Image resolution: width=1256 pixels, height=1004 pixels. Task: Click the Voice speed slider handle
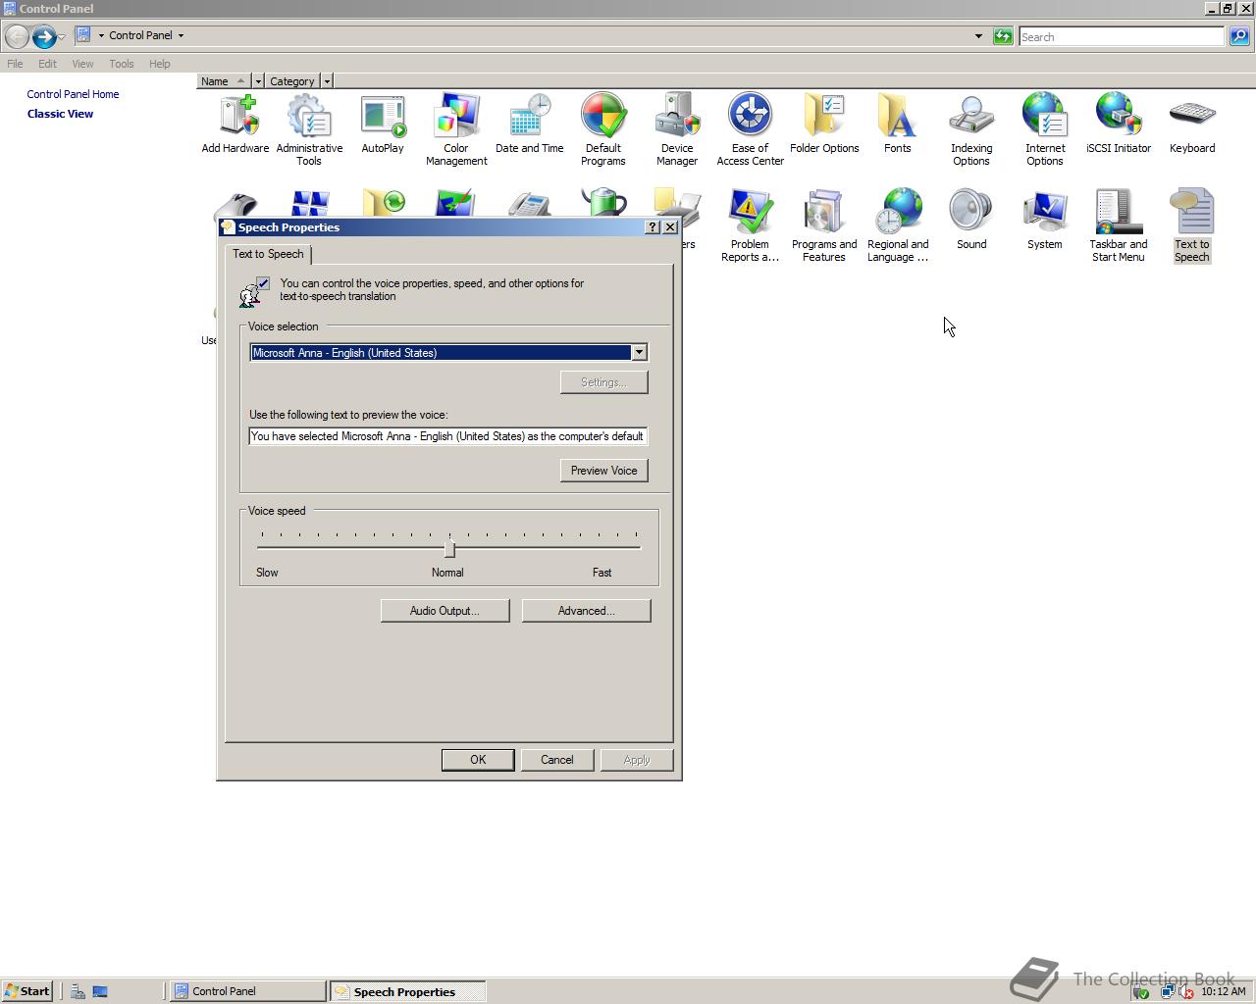(449, 547)
